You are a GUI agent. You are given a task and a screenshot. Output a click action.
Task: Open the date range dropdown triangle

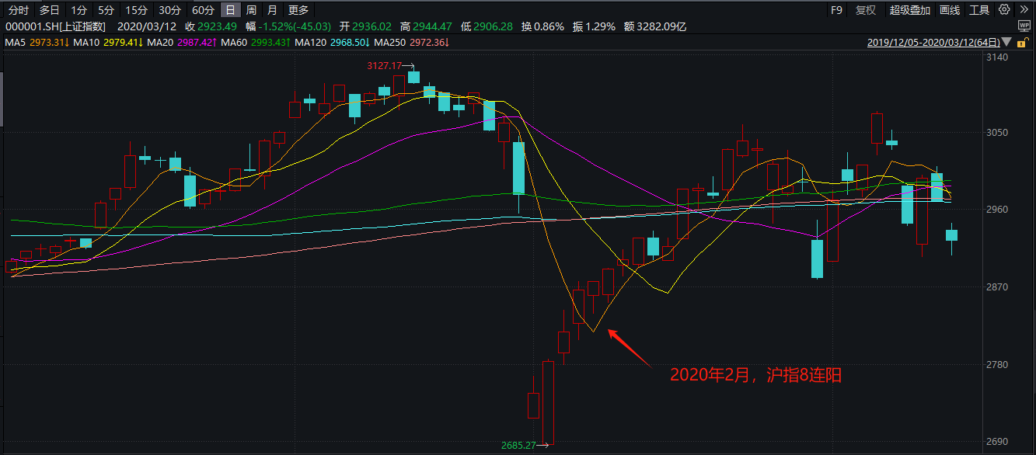click(1007, 42)
